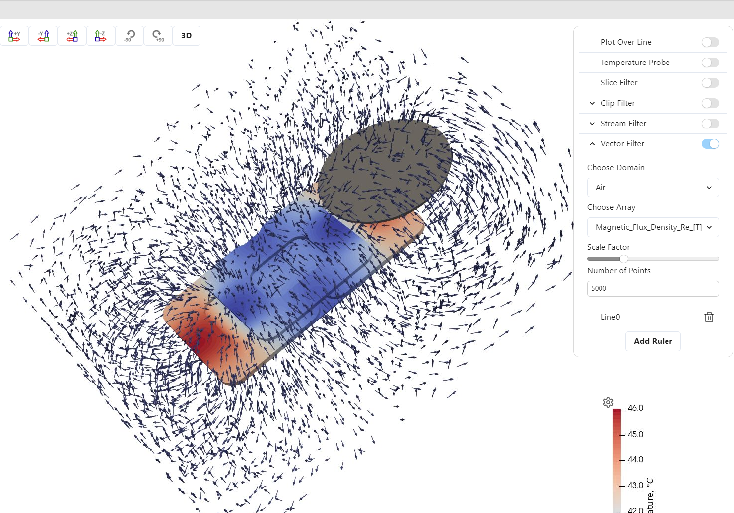Image resolution: width=734 pixels, height=513 pixels.
Task: Open color legend settings gear
Action: pyautogui.click(x=608, y=402)
